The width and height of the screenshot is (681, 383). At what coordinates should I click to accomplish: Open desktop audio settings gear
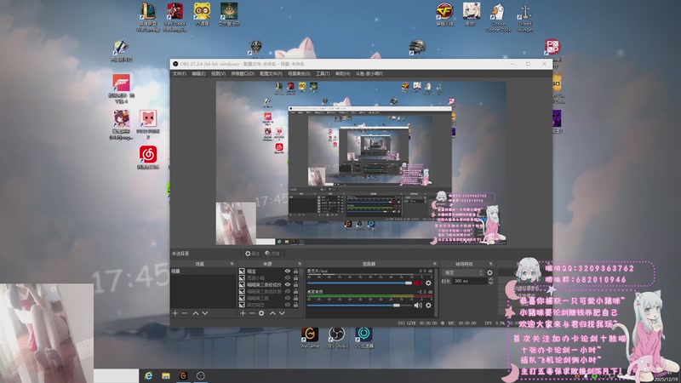[x=428, y=306]
